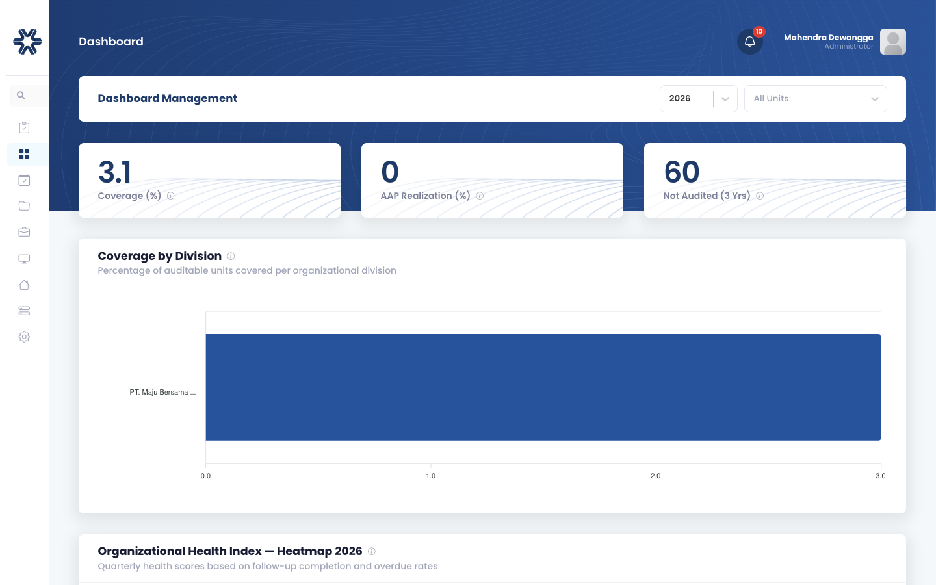This screenshot has height=585, width=936.
Task: Open the monitor sidebar icon
Action: click(x=24, y=259)
